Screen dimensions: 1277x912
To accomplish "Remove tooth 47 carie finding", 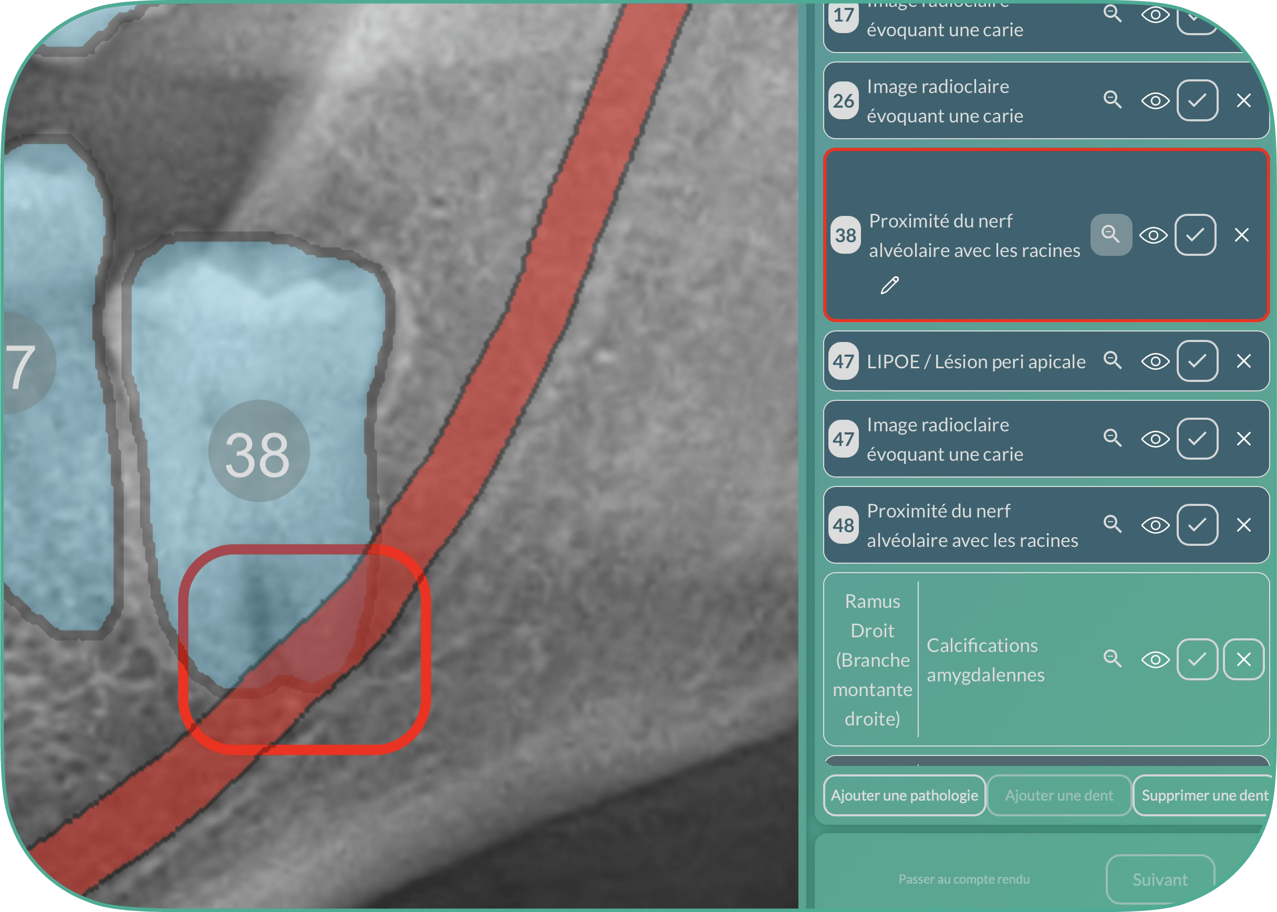I will (x=1243, y=438).
